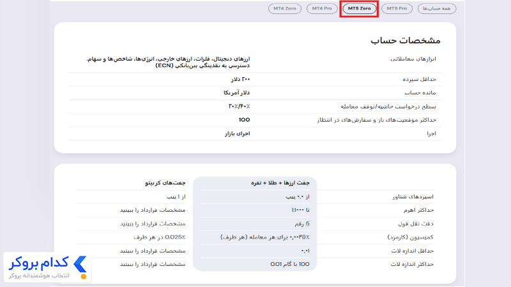Click the 5 رقم quote precision value
This screenshot has width=511, height=287.
(x=302, y=224)
